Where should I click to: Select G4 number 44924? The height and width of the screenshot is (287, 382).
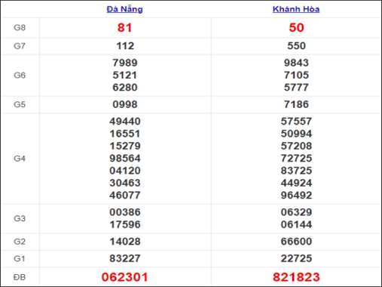296,183
